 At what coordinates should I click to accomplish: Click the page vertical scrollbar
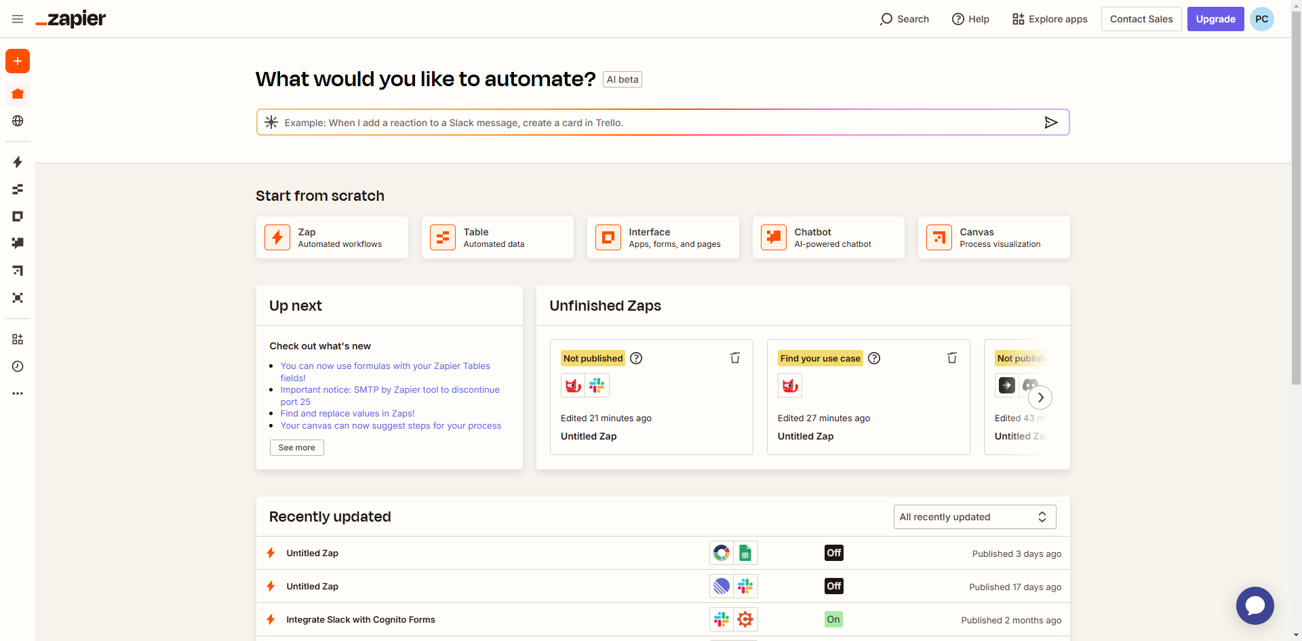pyautogui.click(x=1296, y=203)
